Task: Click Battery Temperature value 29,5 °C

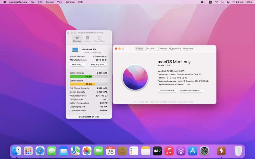Action: click(104, 103)
